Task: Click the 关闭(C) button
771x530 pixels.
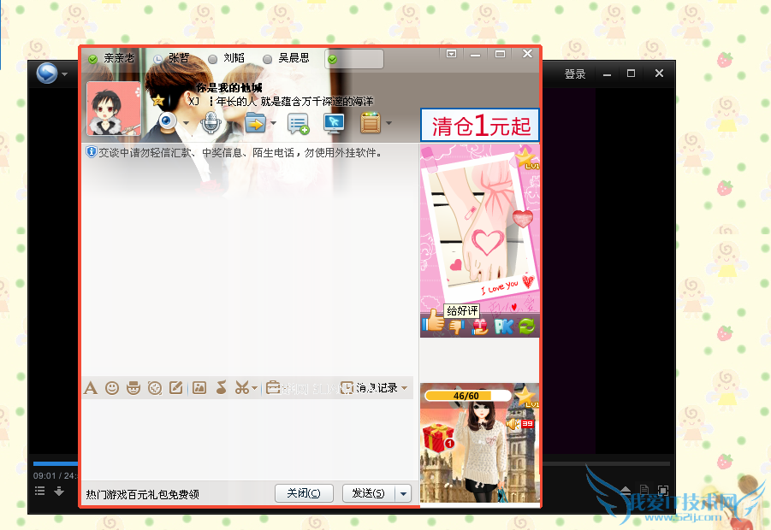Action: pos(304,493)
